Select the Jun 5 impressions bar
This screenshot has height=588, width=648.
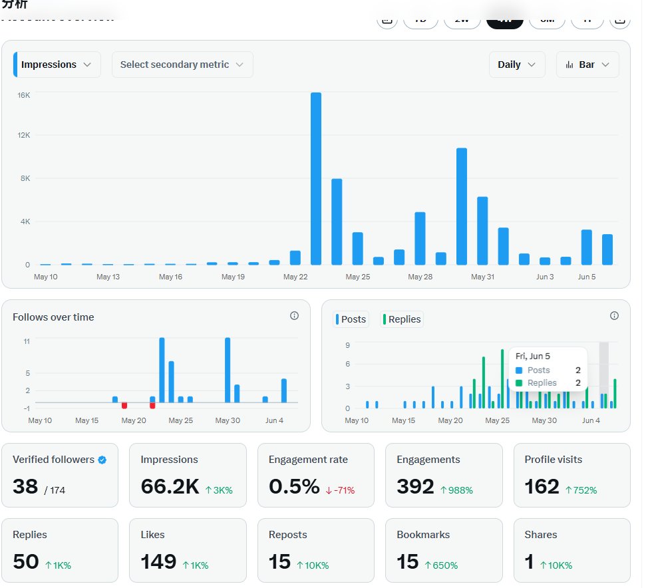click(586, 247)
